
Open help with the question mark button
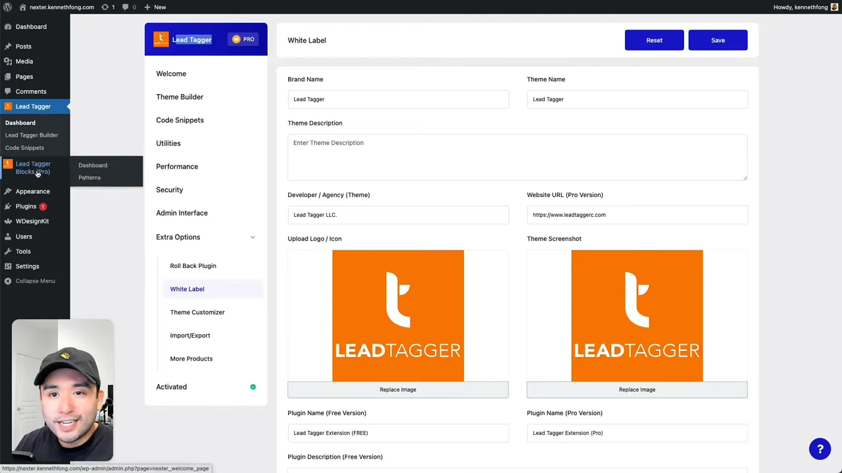pos(820,449)
